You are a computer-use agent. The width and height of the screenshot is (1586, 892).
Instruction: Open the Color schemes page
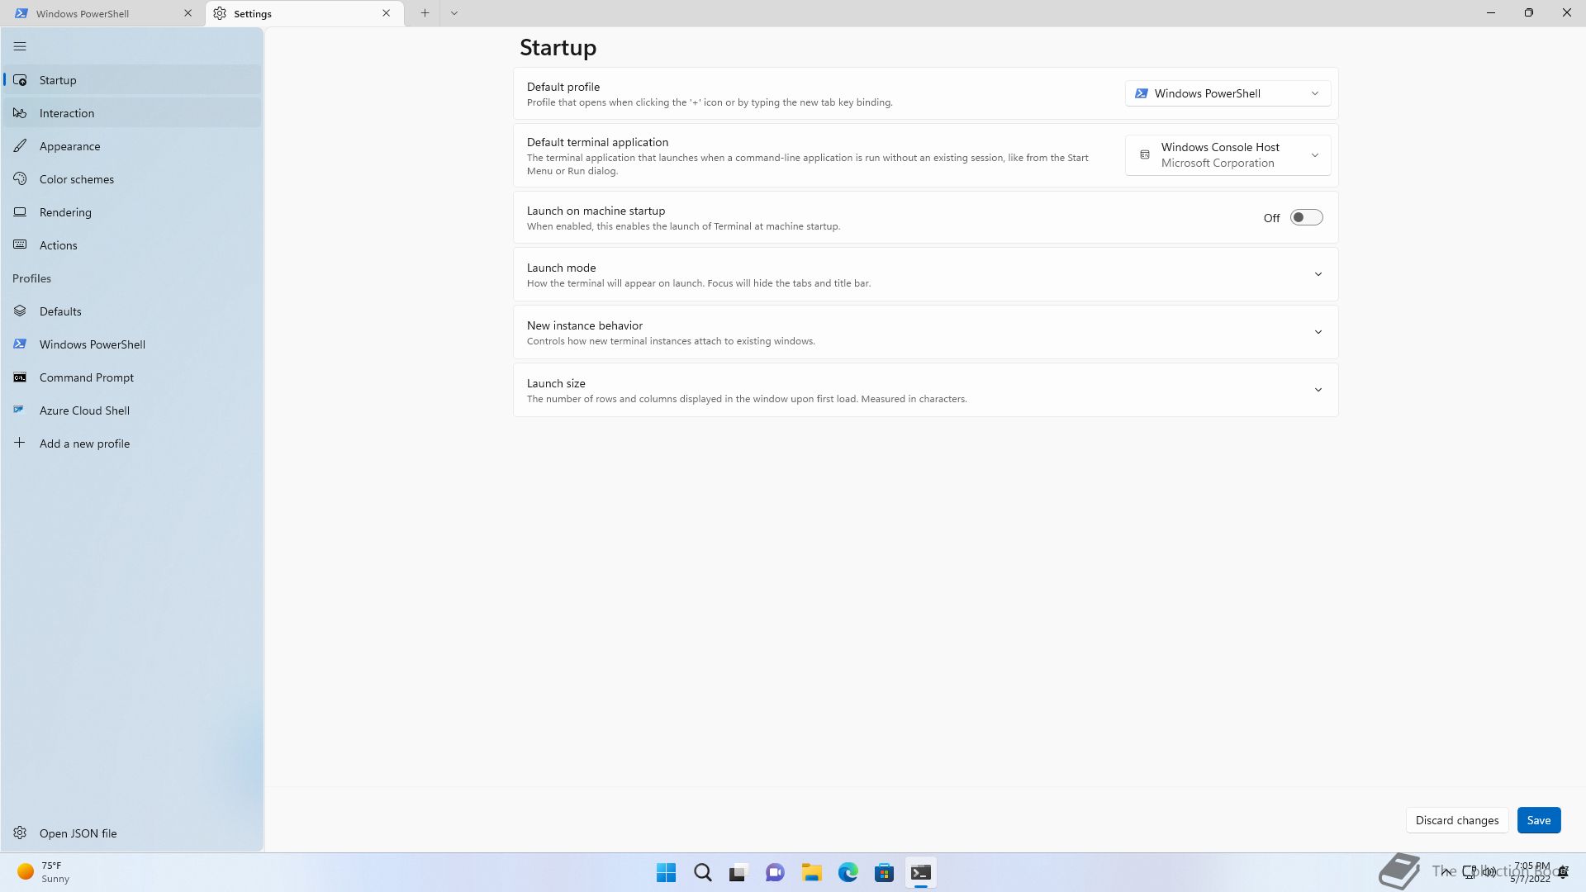[76, 179]
